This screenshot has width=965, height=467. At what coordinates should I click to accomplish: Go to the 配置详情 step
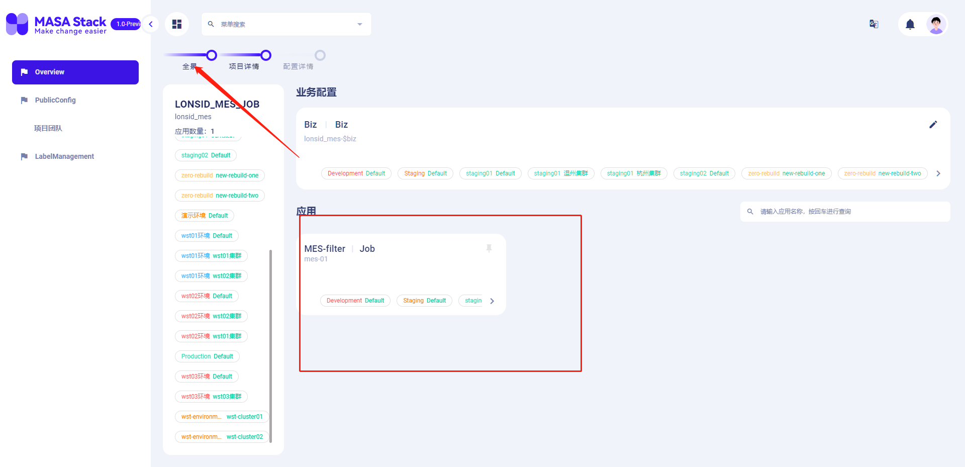click(298, 66)
